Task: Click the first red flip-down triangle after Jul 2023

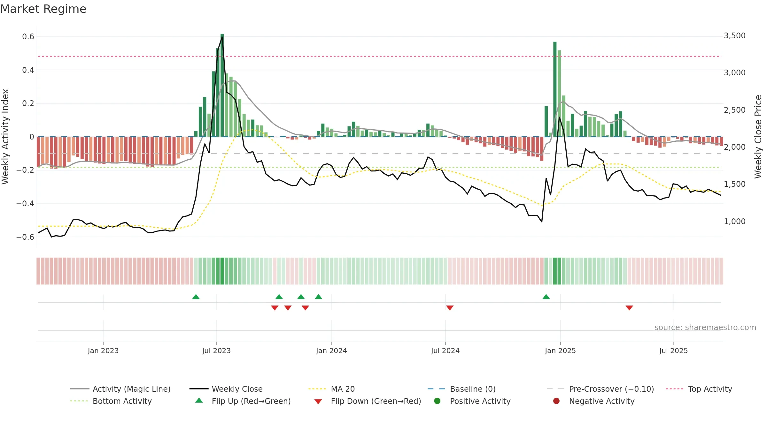Action: point(275,308)
